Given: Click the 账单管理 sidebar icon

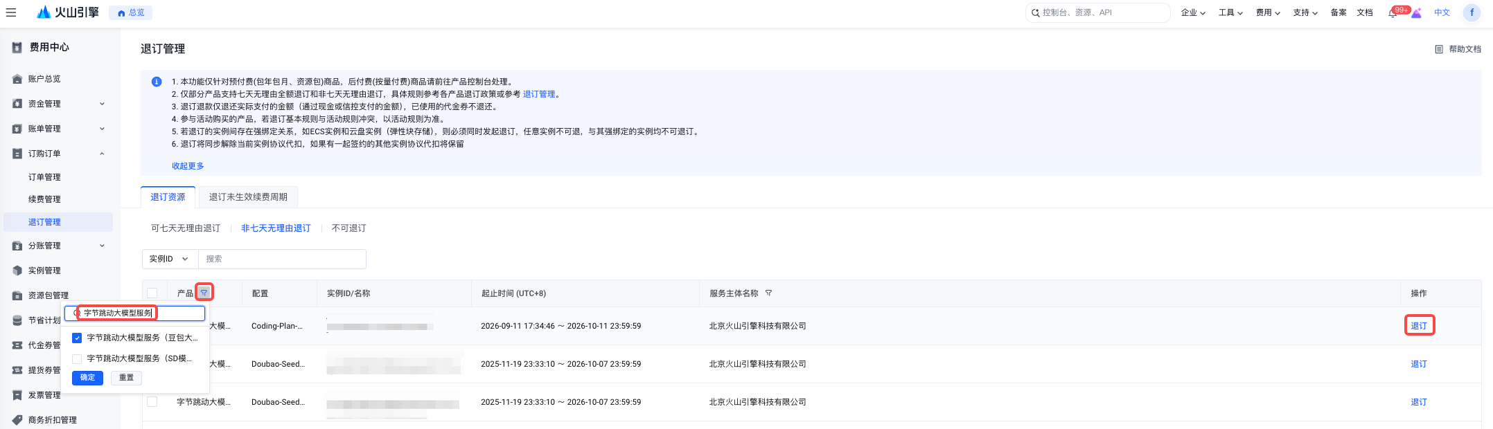Looking at the screenshot, I should (17, 129).
